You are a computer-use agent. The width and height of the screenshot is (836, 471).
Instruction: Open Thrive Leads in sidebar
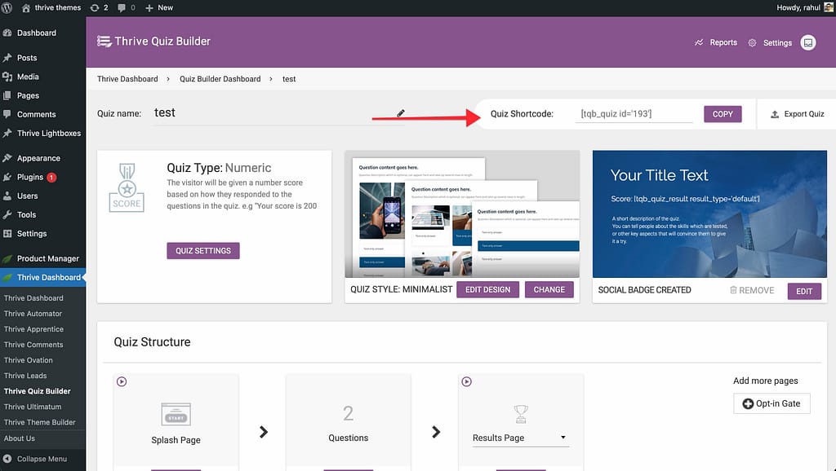tap(25, 376)
